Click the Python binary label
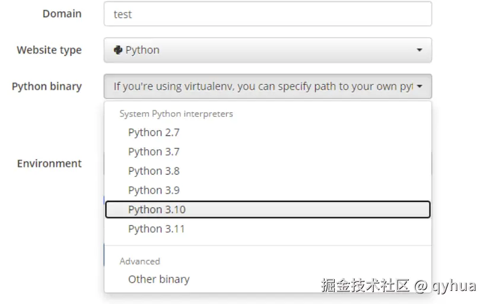The height and width of the screenshot is (304, 486). [46, 86]
